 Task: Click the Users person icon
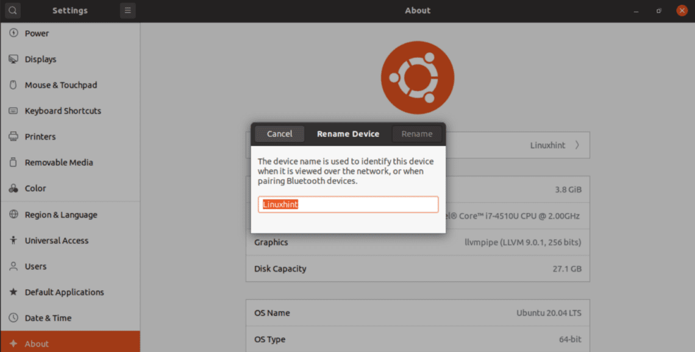(13, 266)
